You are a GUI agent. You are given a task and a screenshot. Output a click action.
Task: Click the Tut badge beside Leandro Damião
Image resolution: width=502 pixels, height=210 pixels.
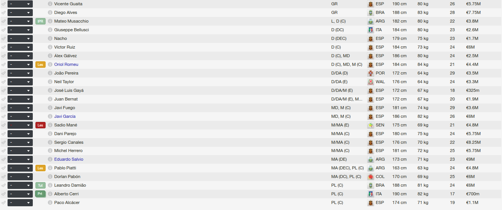click(40, 185)
